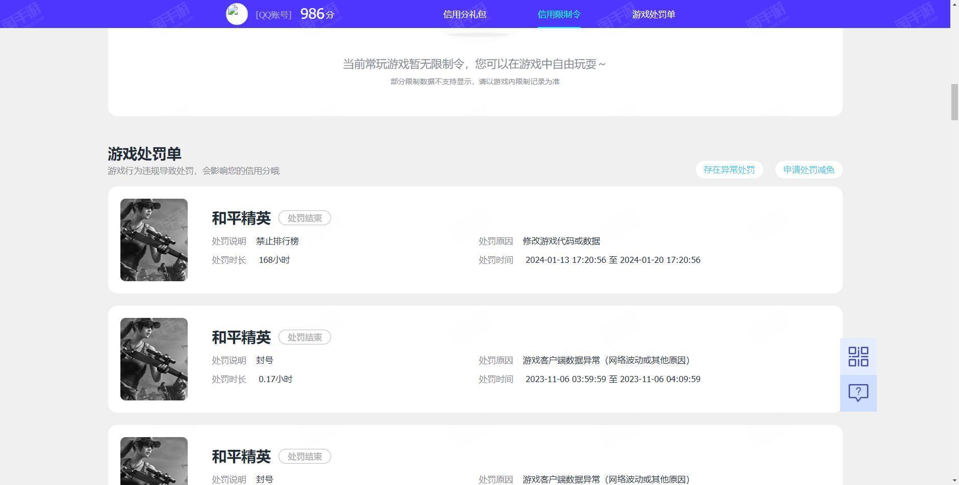The width and height of the screenshot is (959, 485).
Task: Click 处罚结束 badge on the 0.17小时 card
Action: pos(305,337)
